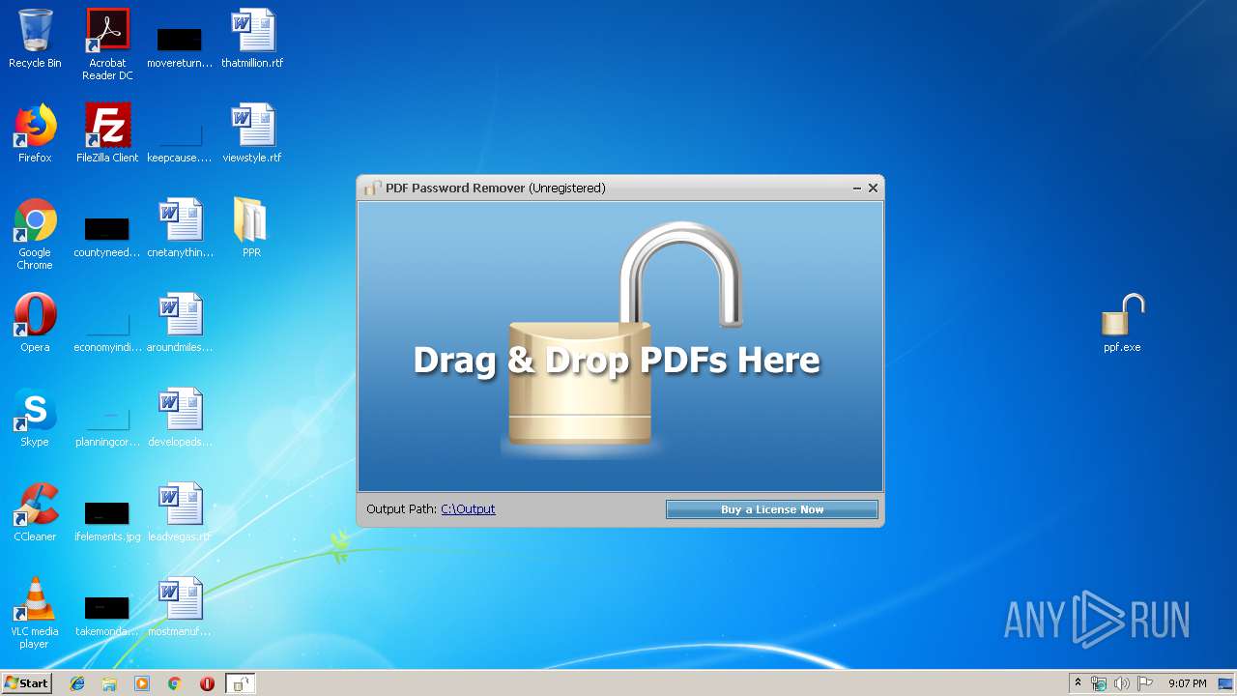This screenshot has height=696, width=1237.
Task: Select PDF Password Remover taskbar button
Action: coord(240,683)
